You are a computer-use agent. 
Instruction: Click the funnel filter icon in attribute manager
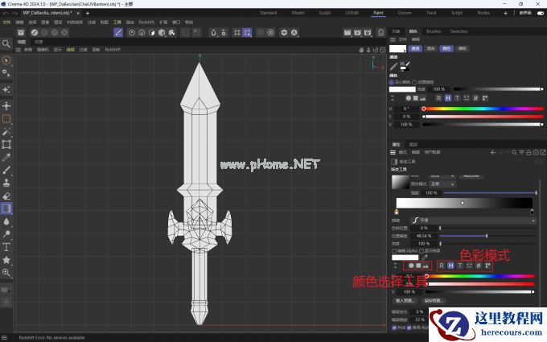521,153
